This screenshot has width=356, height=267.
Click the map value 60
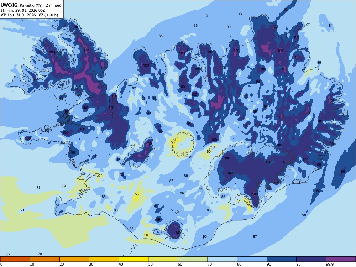point(209,151)
